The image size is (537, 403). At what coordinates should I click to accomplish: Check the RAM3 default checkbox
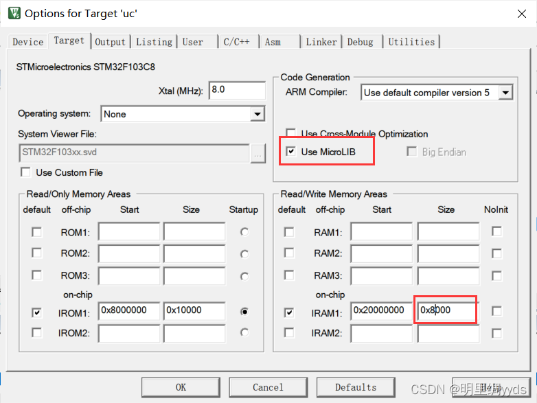[289, 275]
